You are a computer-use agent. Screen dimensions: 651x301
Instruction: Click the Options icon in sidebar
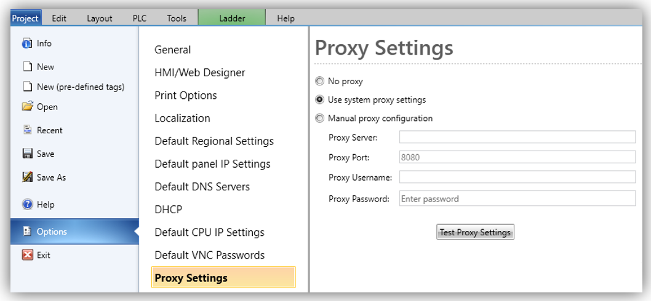(27, 232)
